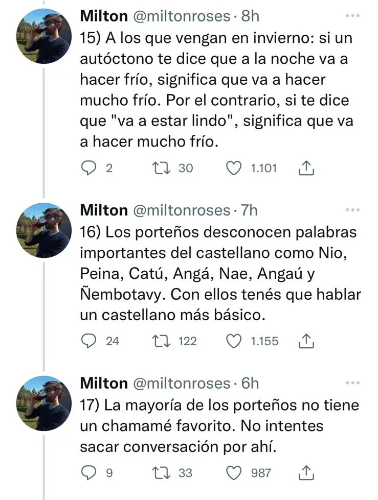Click Milton's avatar on tweet 16

tap(44, 230)
